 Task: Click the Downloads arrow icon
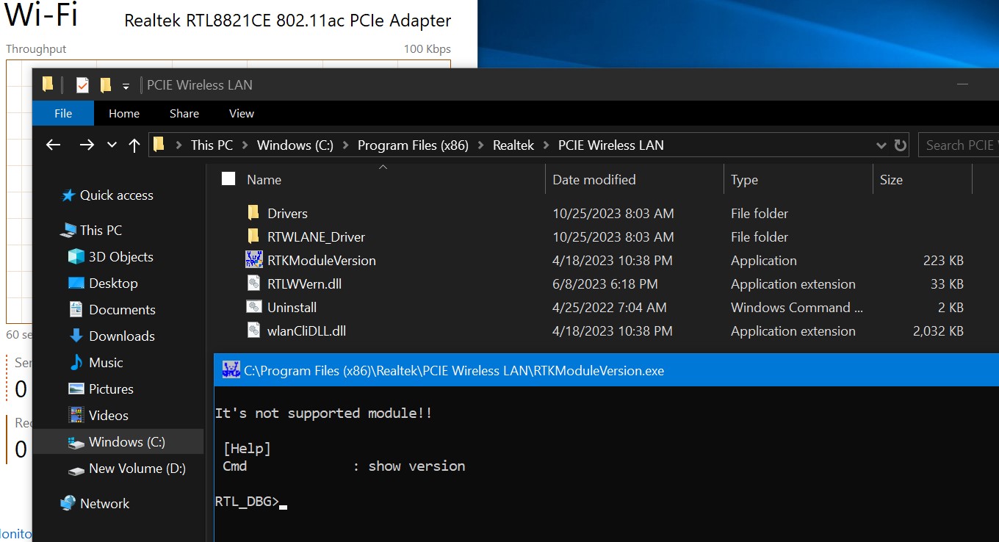coord(76,336)
